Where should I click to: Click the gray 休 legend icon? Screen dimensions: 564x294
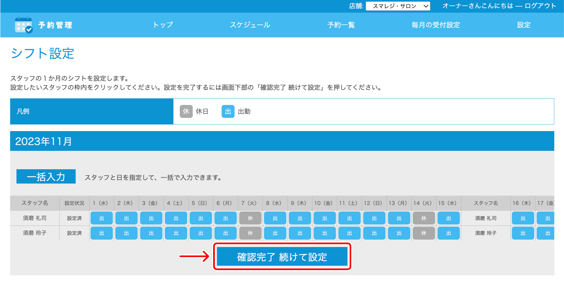tap(186, 111)
